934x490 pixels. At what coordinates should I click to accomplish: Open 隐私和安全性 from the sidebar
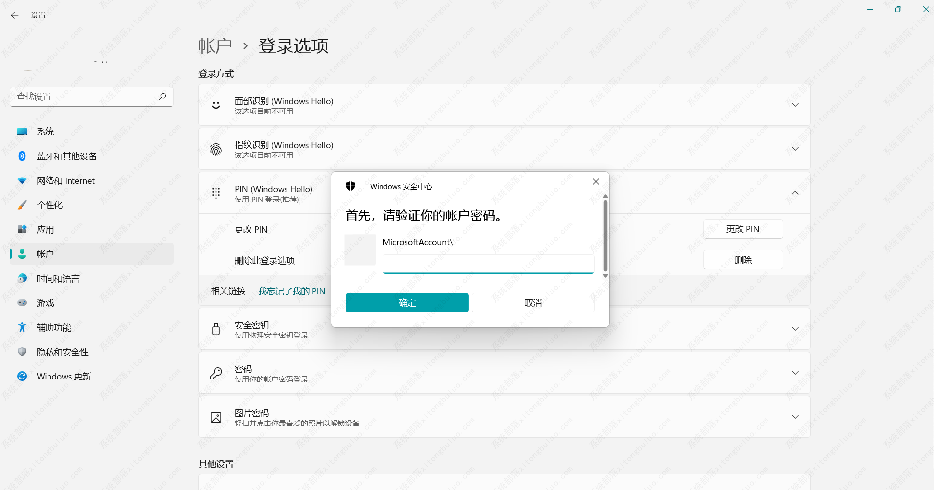click(62, 352)
